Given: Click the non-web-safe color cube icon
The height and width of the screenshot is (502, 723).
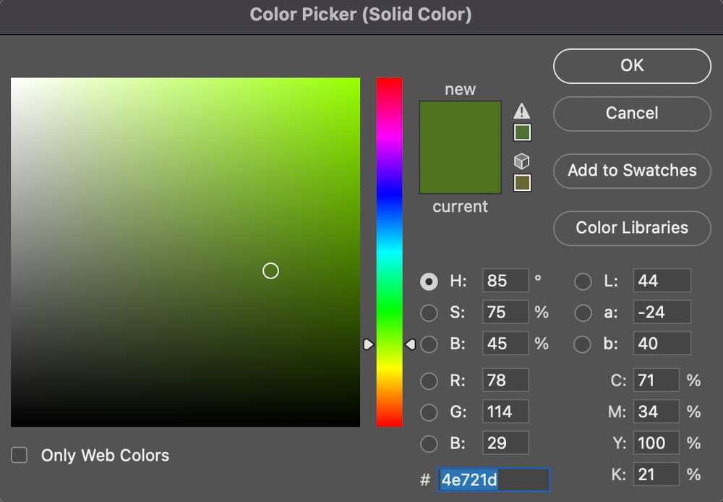Looking at the screenshot, I should 522,161.
